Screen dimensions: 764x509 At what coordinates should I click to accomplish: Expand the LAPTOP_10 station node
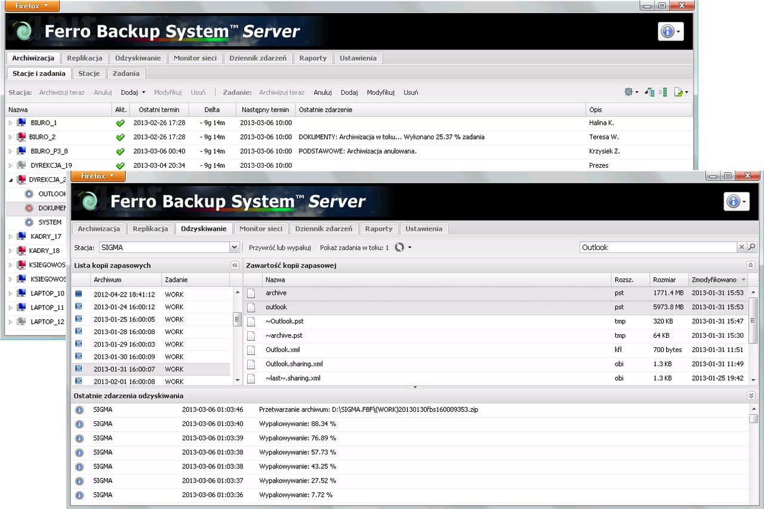point(10,294)
